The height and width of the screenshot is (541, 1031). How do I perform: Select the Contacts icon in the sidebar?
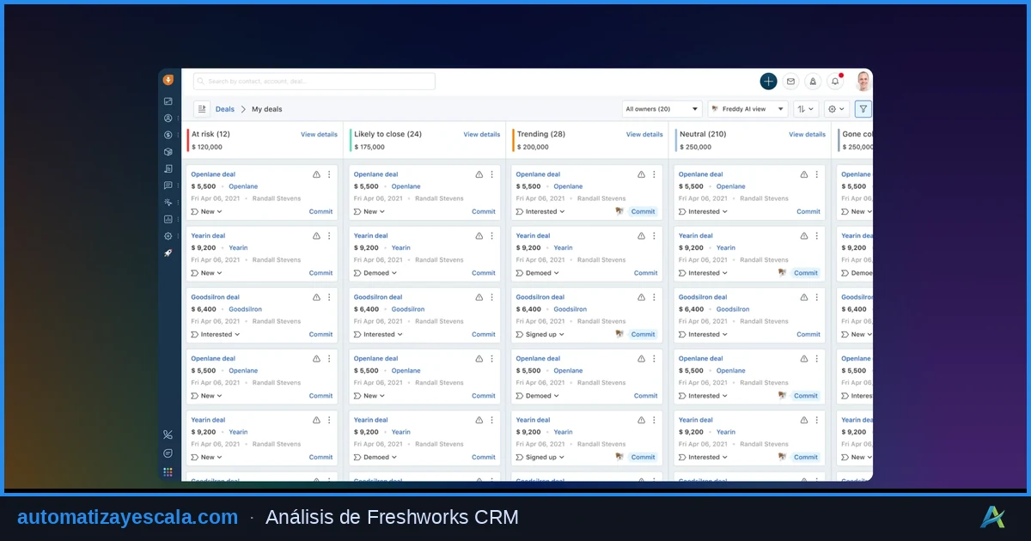tap(168, 118)
